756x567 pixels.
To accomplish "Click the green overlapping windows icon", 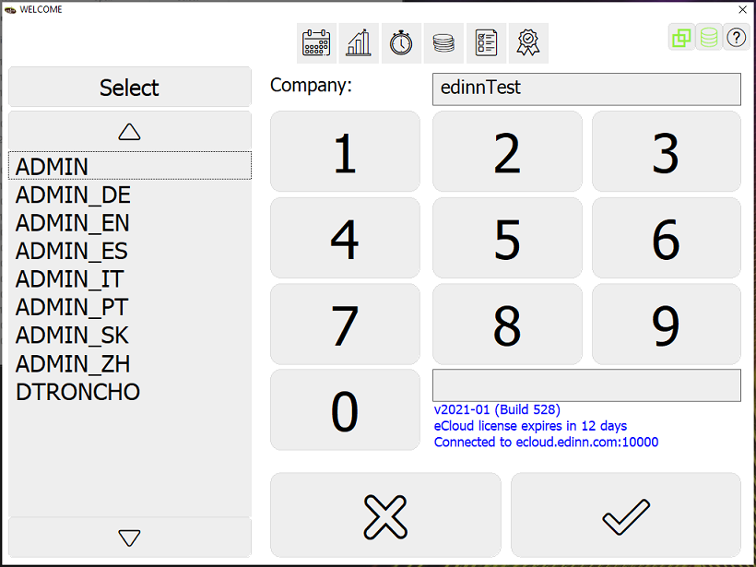I will [x=681, y=37].
